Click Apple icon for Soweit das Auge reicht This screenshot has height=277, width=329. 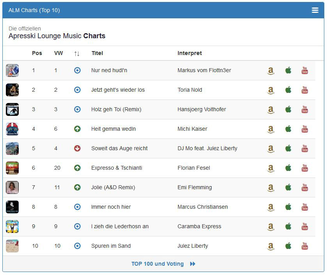(x=288, y=148)
